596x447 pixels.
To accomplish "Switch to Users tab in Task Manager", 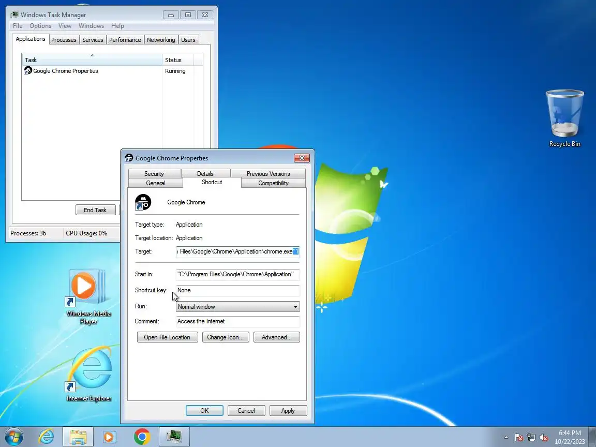I will 188,40.
